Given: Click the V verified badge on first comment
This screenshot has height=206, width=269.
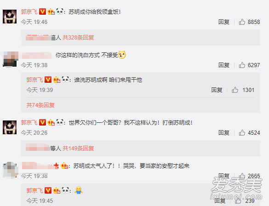Looking at the screenshot, I should click(x=42, y=11).
